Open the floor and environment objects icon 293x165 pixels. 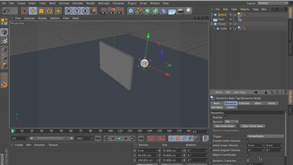click(172, 11)
